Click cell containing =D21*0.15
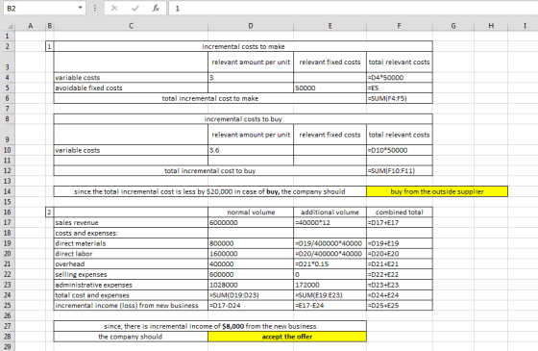 point(330,264)
